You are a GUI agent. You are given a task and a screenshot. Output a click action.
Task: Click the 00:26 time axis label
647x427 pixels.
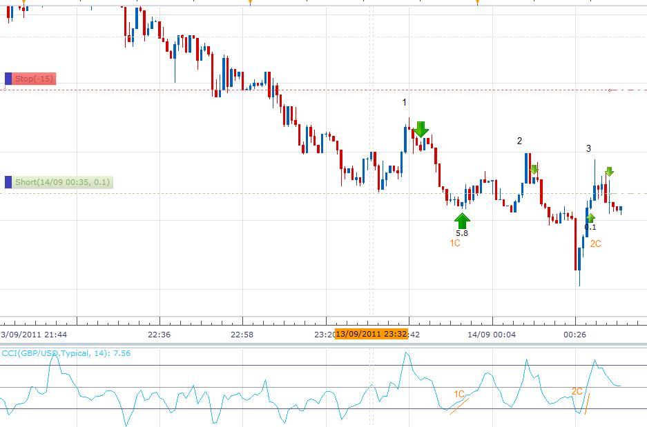574,335
